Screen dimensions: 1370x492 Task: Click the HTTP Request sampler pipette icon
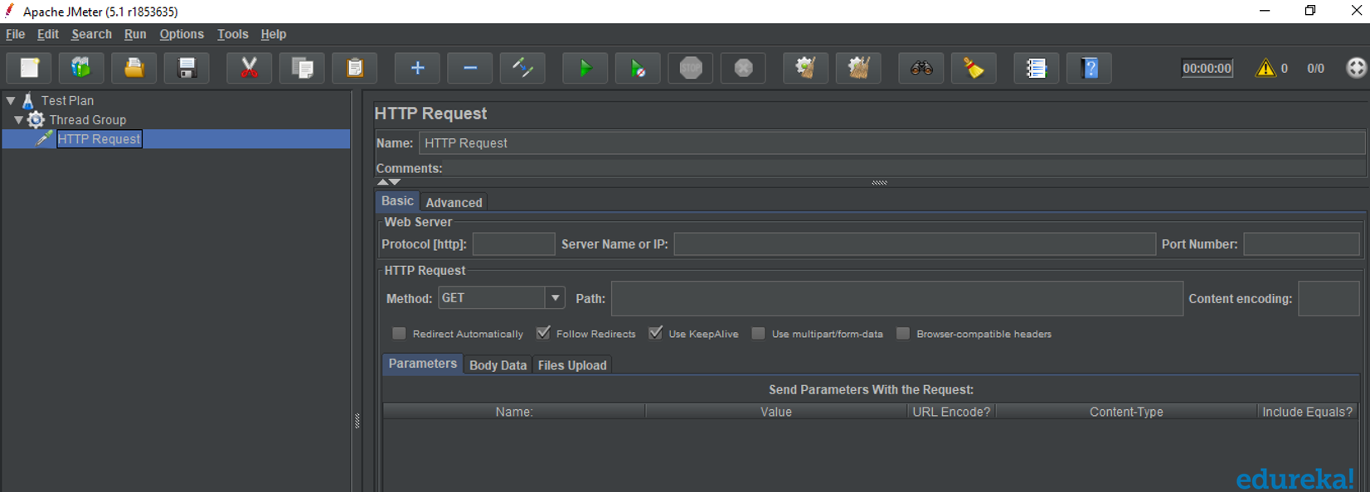point(45,138)
